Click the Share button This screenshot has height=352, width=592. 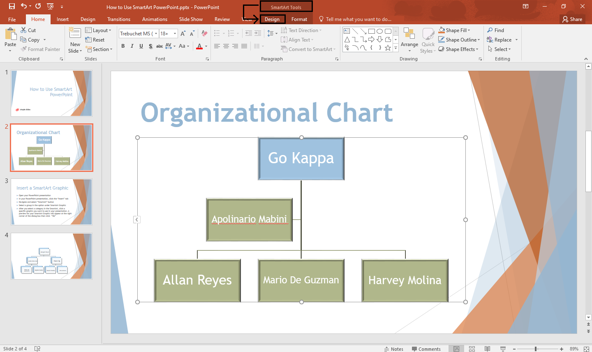pyautogui.click(x=572, y=19)
